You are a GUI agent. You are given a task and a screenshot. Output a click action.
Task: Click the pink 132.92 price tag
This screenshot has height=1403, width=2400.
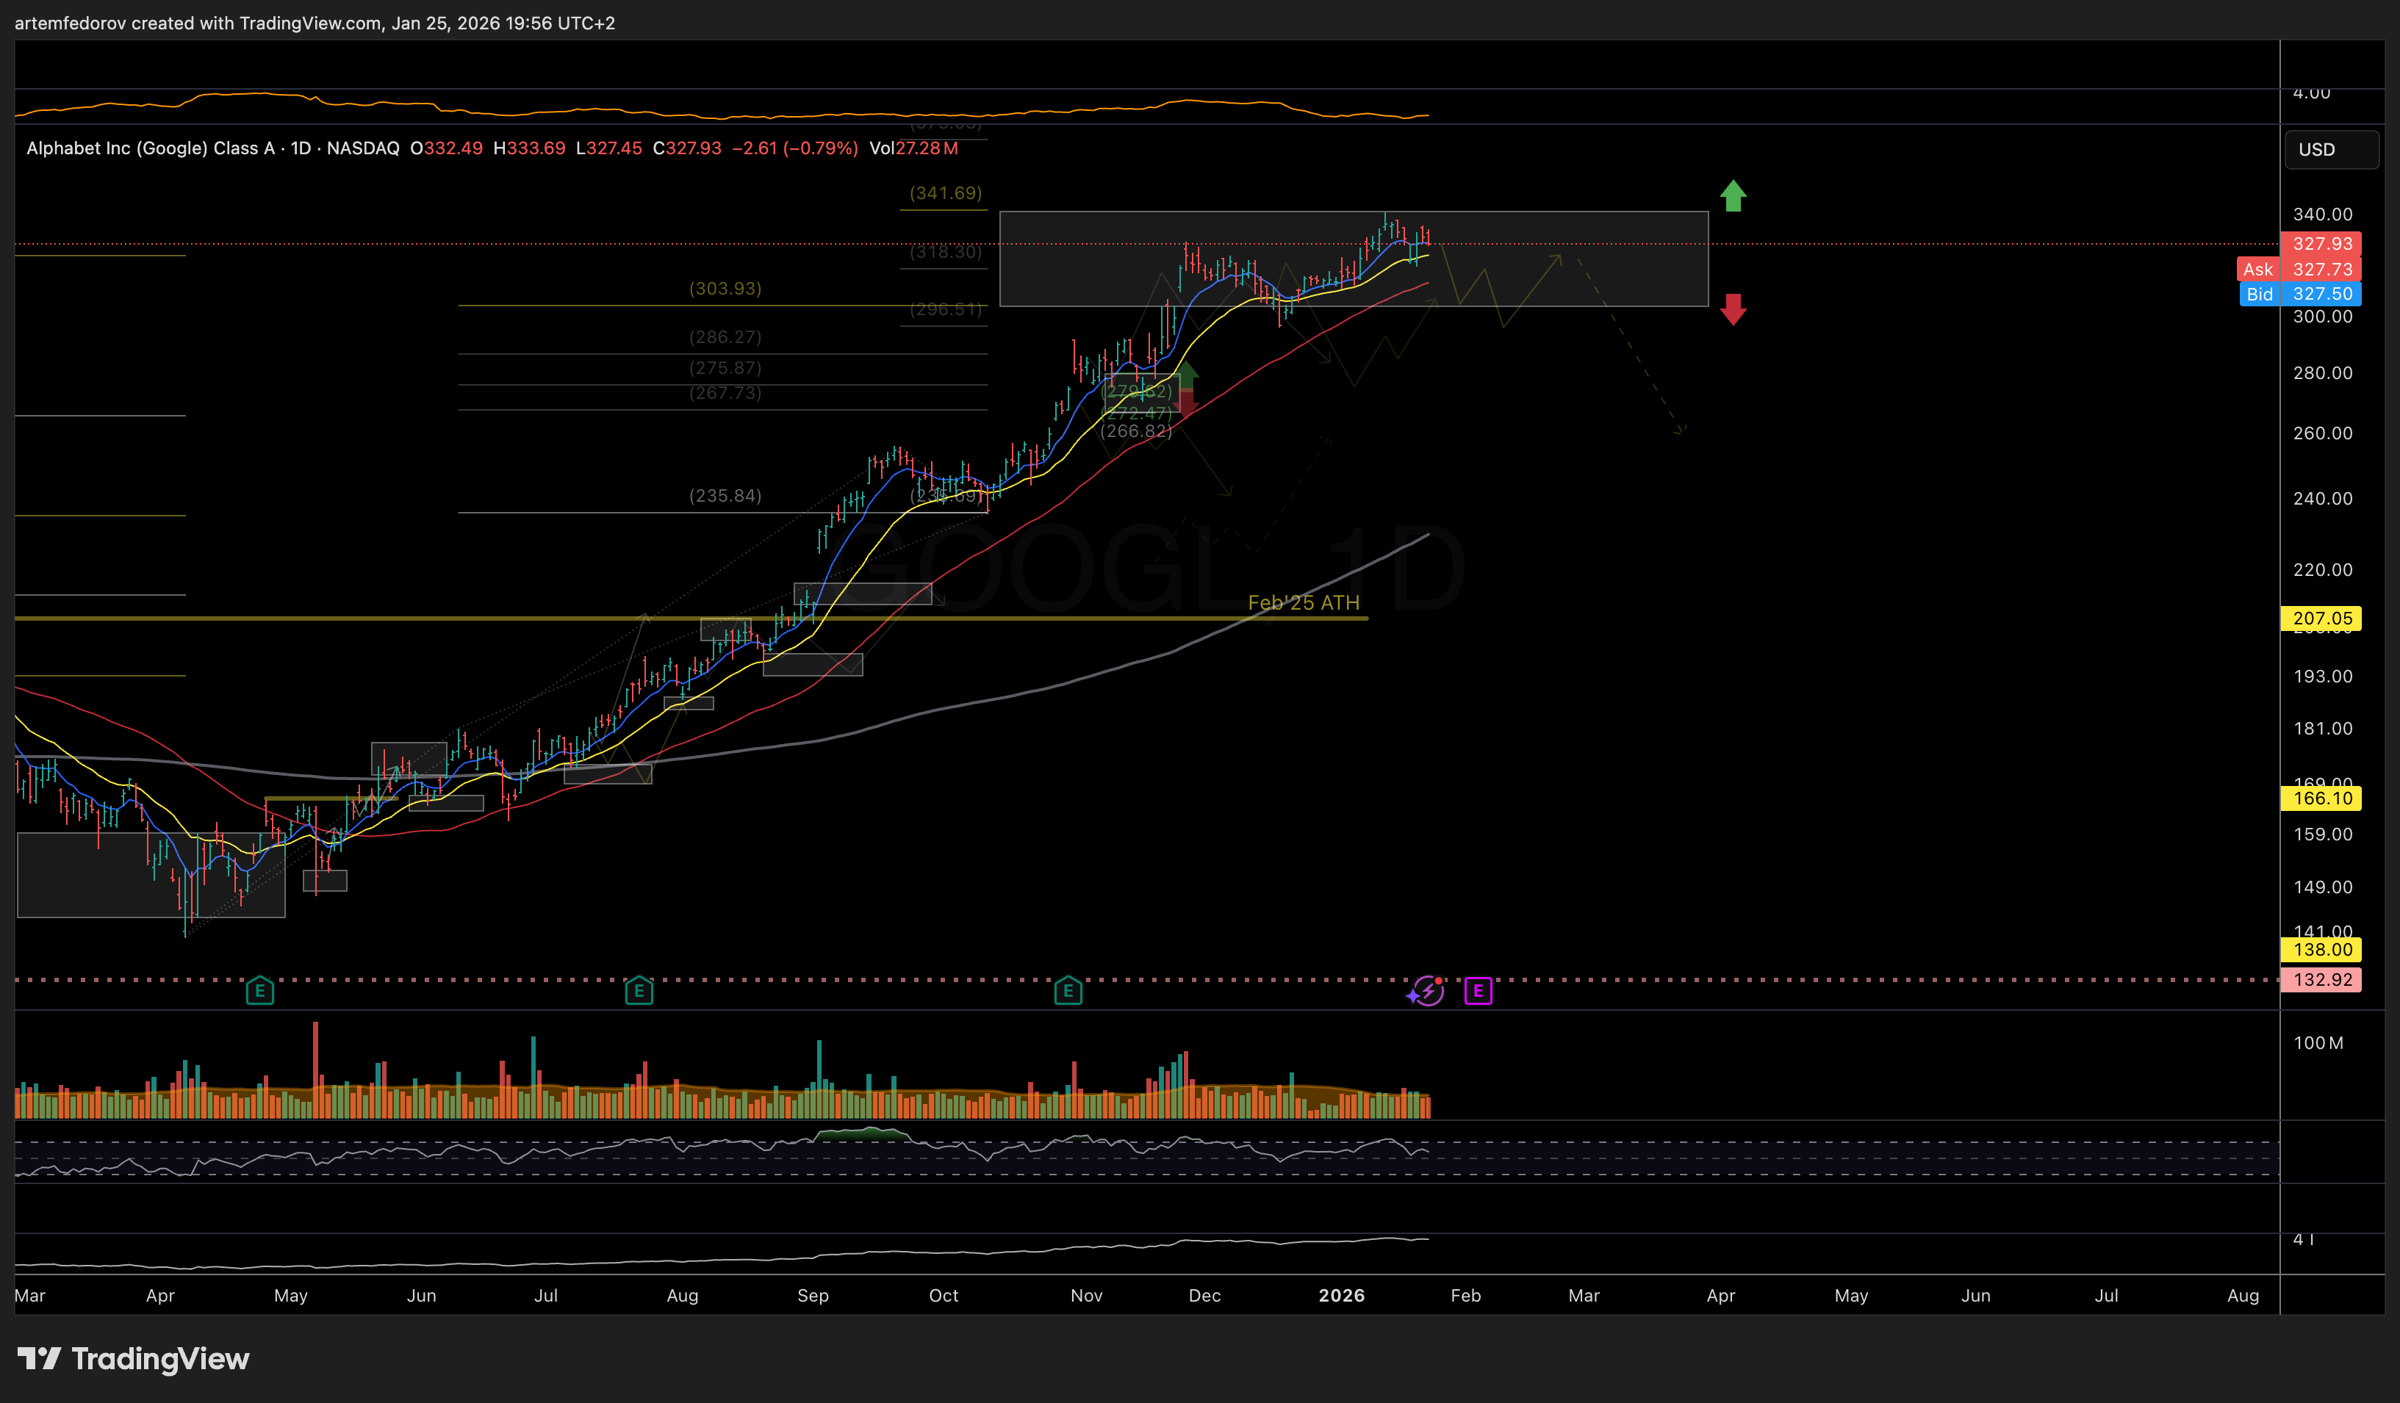(x=2321, y=979)
